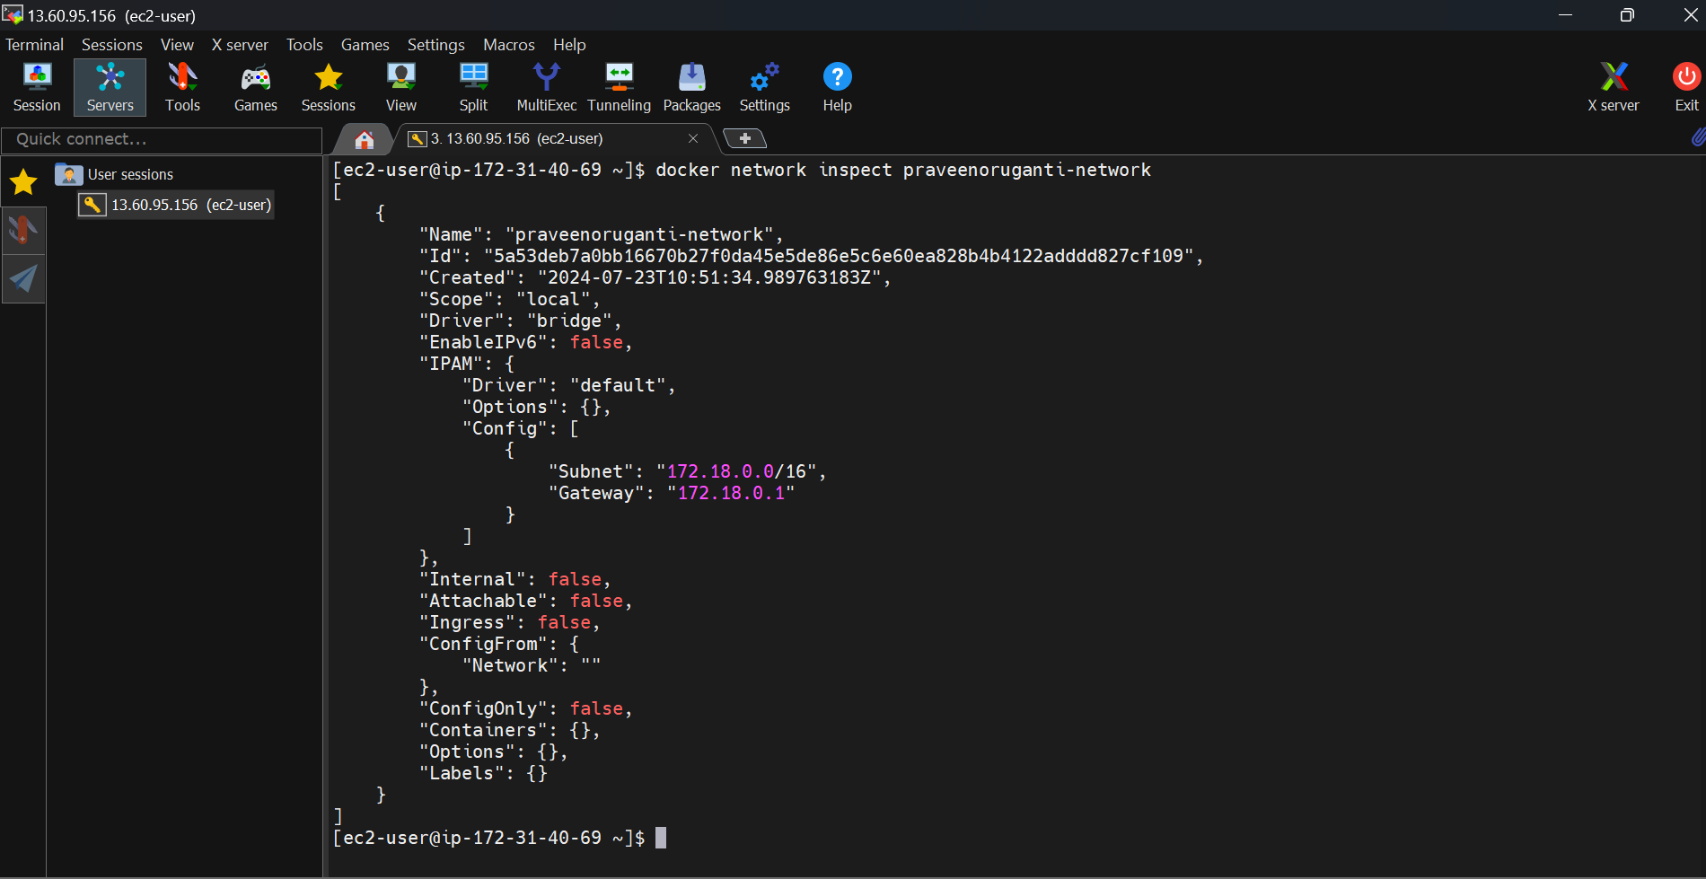The height and width of the screenshot is (879, 1706).
Task: Toggle the X server icon
Action: (1614, 87)
